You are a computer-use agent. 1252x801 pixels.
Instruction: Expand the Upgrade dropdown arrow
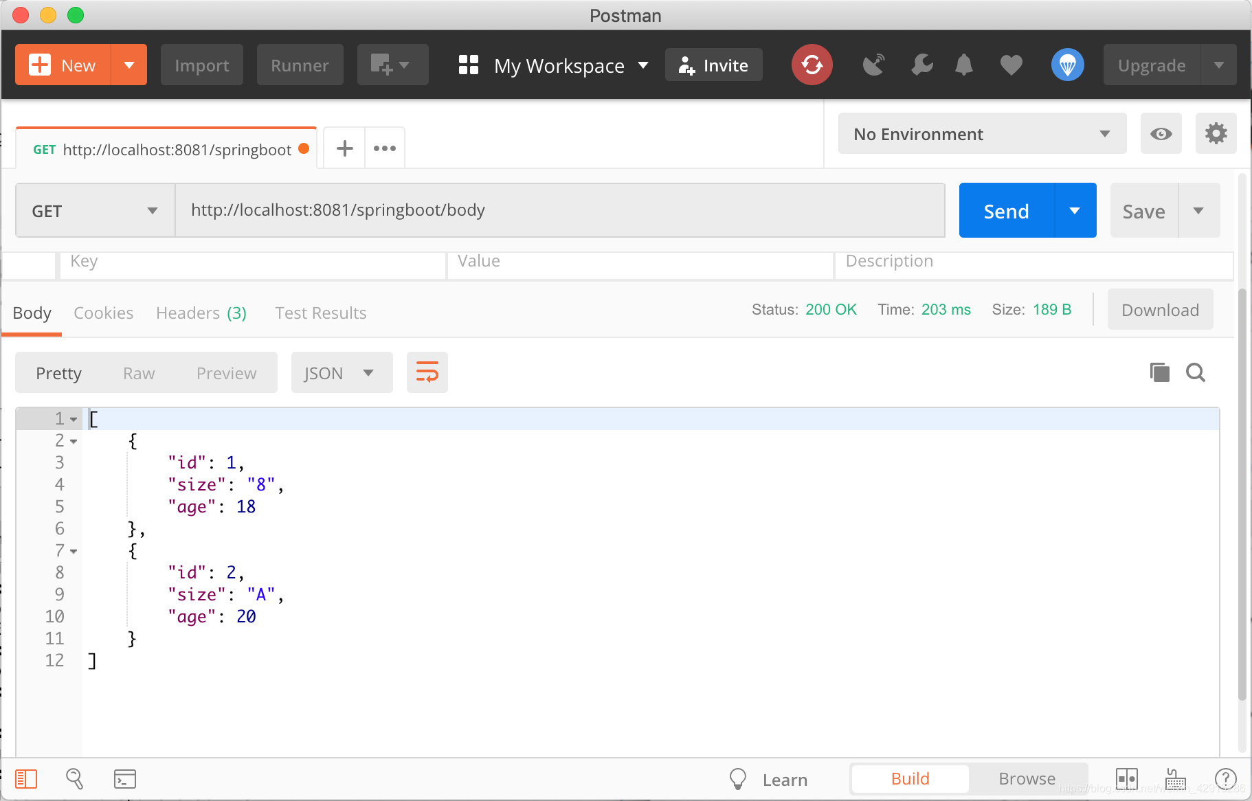(1218, 65)
